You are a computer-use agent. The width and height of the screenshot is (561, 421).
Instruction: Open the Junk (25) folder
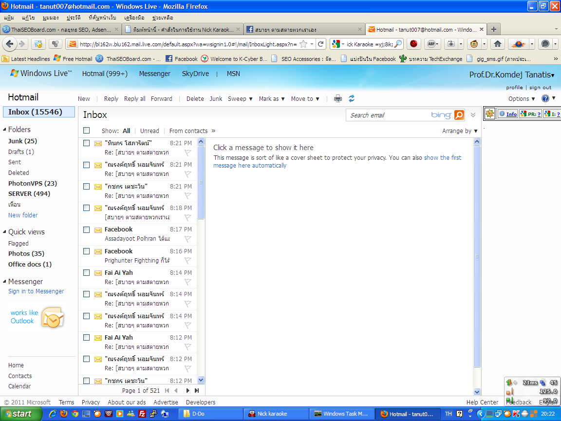[22, 141]
